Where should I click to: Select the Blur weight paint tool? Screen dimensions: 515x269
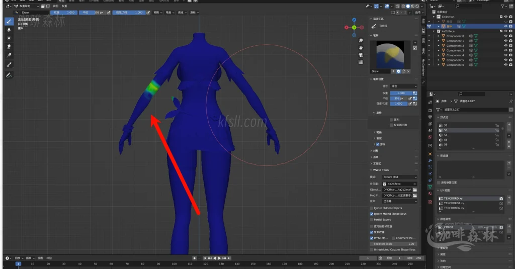9,30
